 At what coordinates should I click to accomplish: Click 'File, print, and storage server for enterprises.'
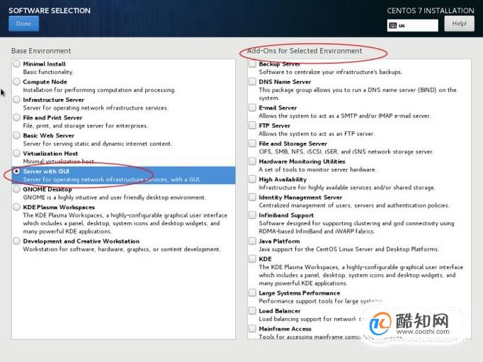point(86,125)
